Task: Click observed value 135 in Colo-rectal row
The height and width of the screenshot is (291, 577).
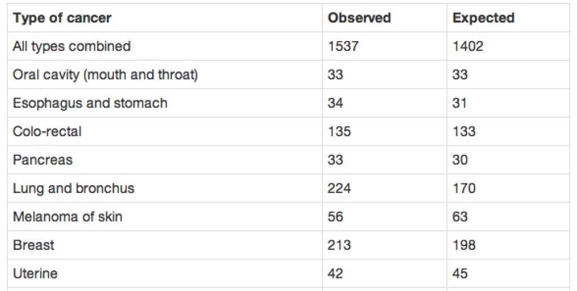Action: 339,132
